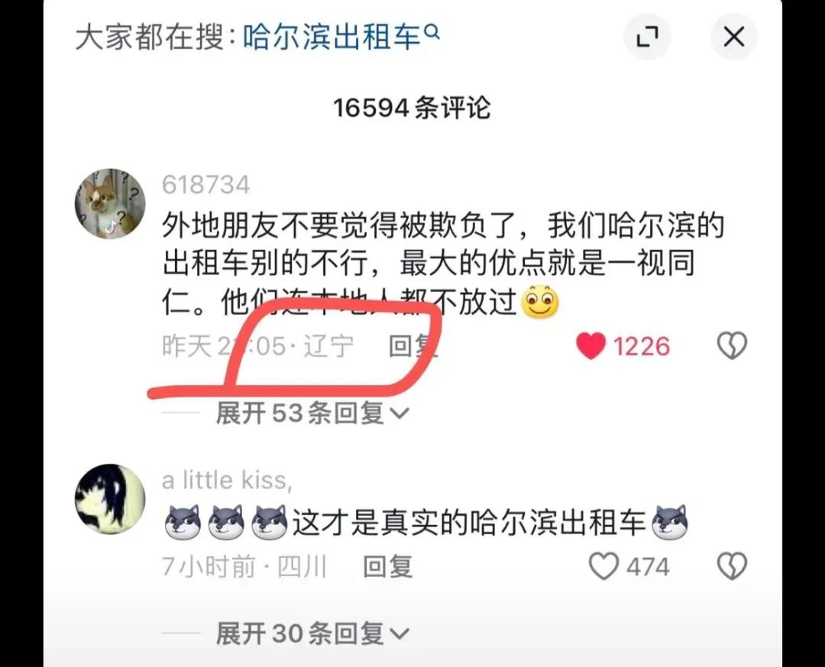
Task: Click the chevron beside 展开53条回复
Action: 399,414
